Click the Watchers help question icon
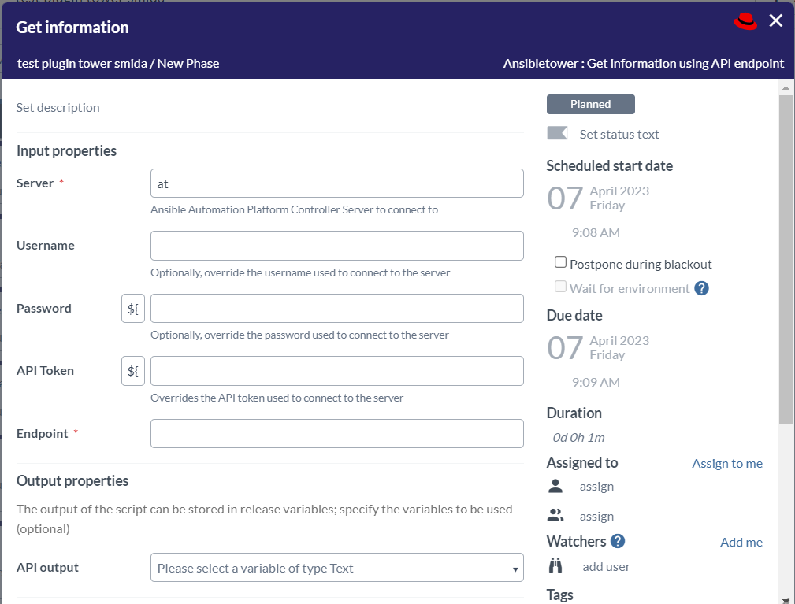Image resolution: width=795 pixels, height=604 pixels. click(618, 541)
